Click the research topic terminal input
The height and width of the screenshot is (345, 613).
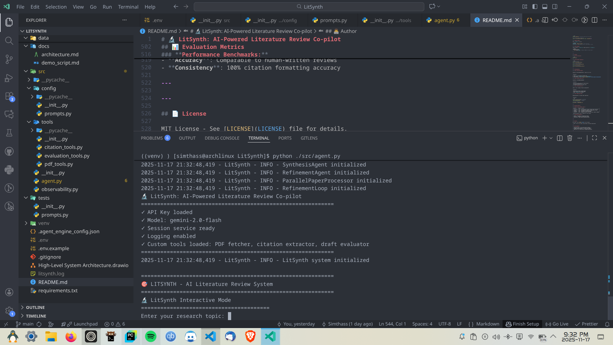(x=229, y=316)
